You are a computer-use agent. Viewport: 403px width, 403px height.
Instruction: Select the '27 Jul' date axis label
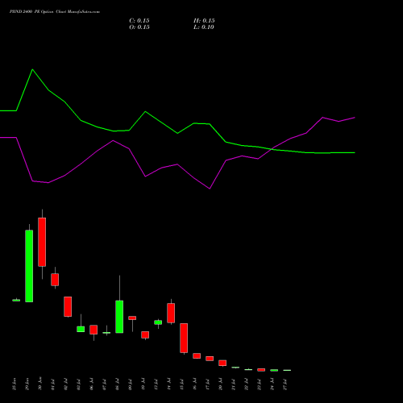click(285, 384)
